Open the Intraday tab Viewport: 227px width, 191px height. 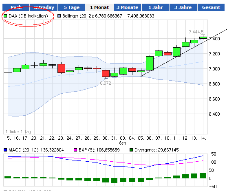(x=44, y=7)
